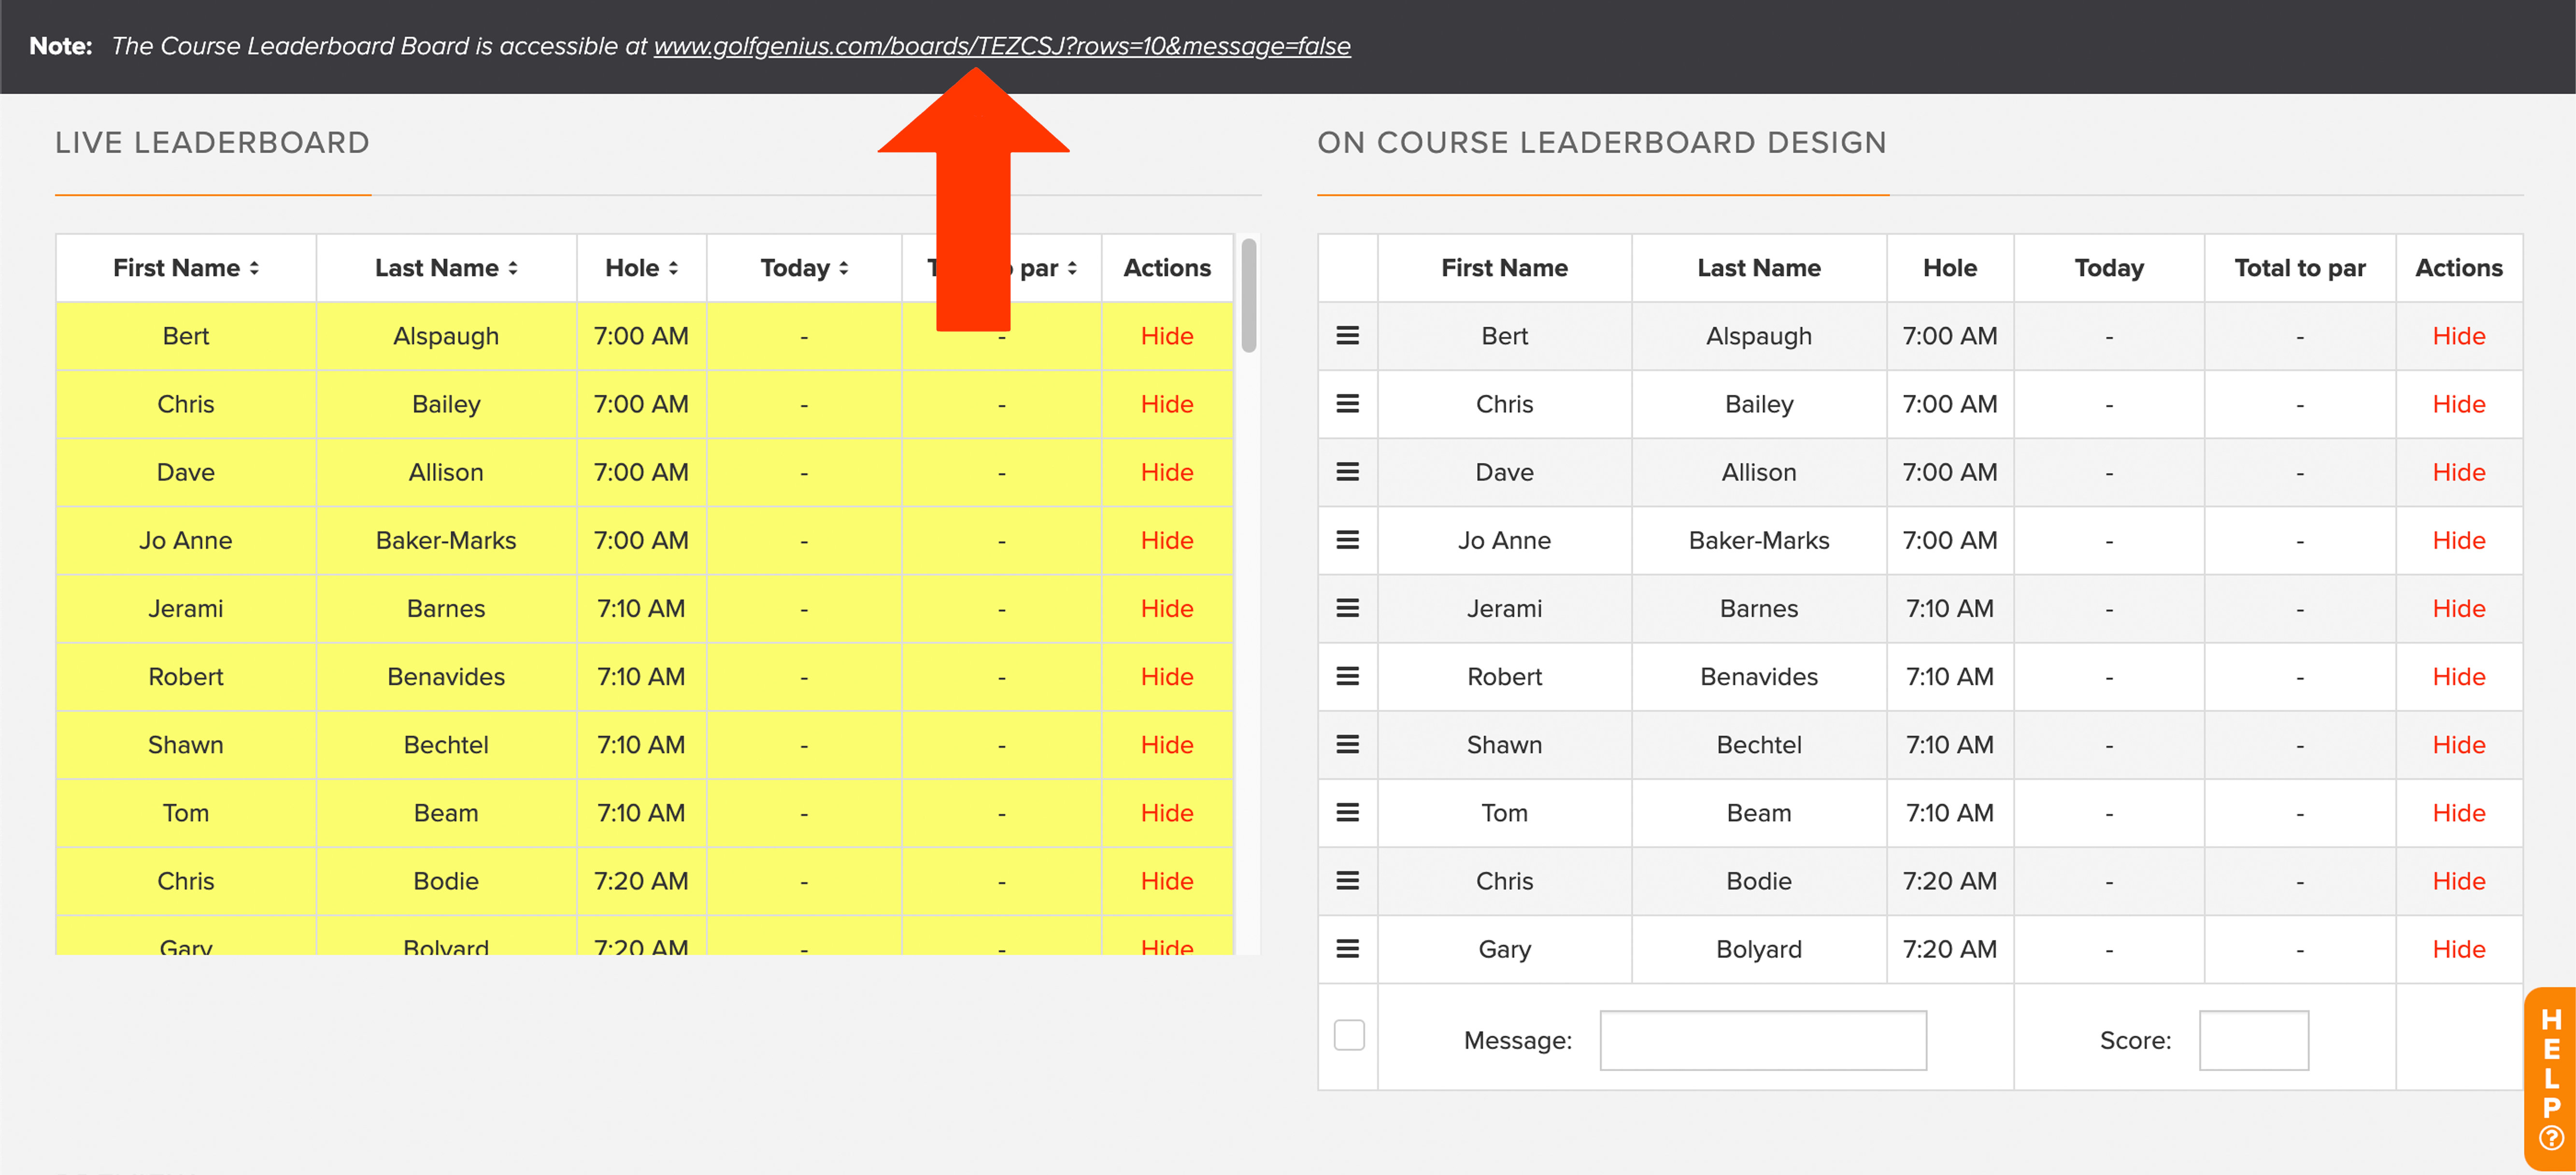Click the First Name header in design table
The image size is (2576, 1175).
pyautogui.click(x=1504, y=268)
